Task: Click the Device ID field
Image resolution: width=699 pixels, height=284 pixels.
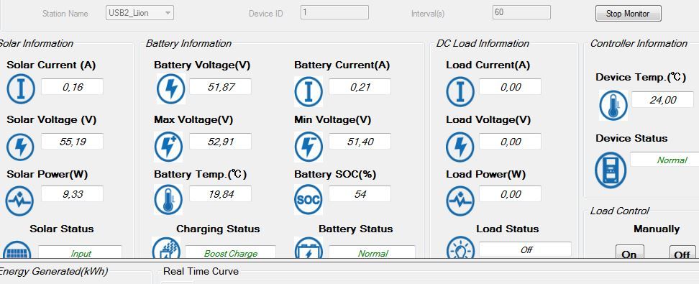Action: click(334, 12)
